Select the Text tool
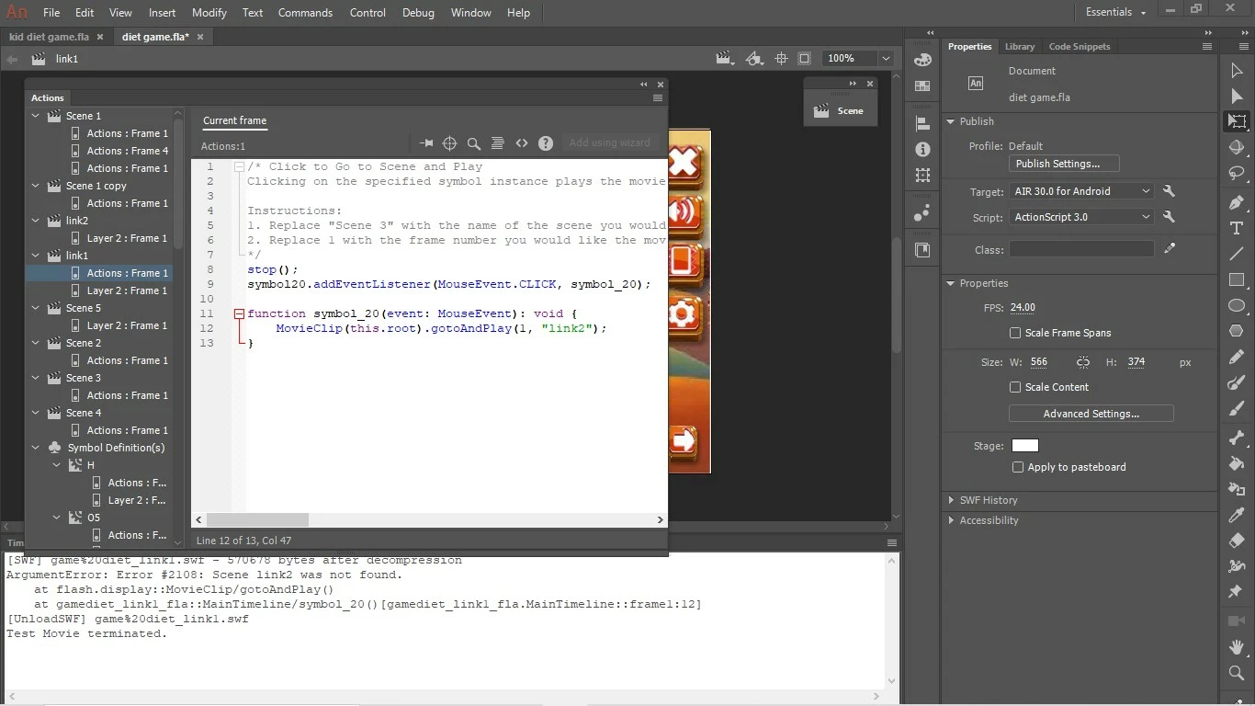Screen dimensions: 1255x706 [1237, 228]
